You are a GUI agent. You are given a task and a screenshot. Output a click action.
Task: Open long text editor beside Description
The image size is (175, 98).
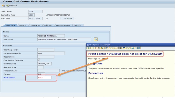click(96, 39)
